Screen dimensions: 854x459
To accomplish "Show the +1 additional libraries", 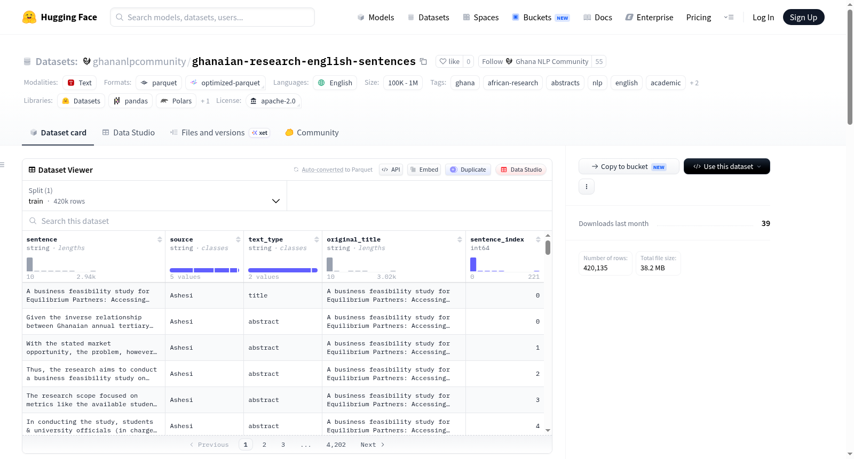I will [205, 101].
